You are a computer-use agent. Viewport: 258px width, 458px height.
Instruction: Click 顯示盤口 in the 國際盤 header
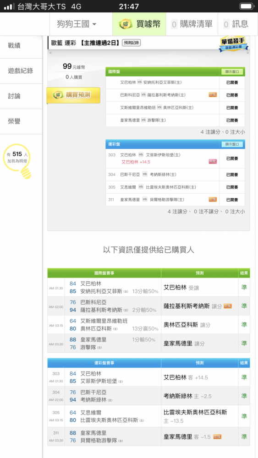232,71
